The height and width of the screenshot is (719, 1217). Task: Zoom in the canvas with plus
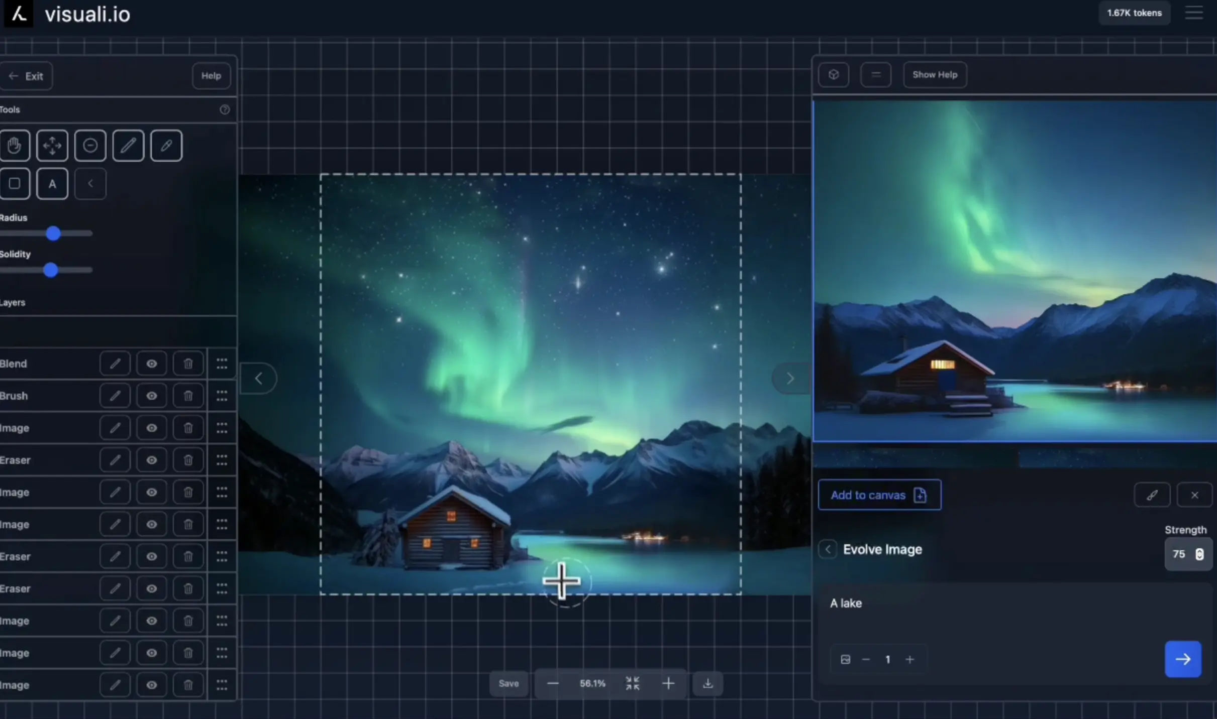(668, 683)
